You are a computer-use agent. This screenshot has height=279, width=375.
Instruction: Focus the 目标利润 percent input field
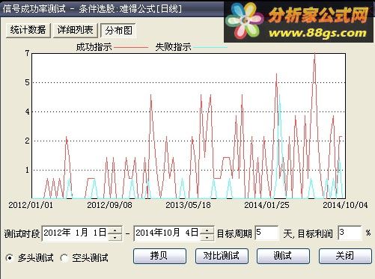350,233
